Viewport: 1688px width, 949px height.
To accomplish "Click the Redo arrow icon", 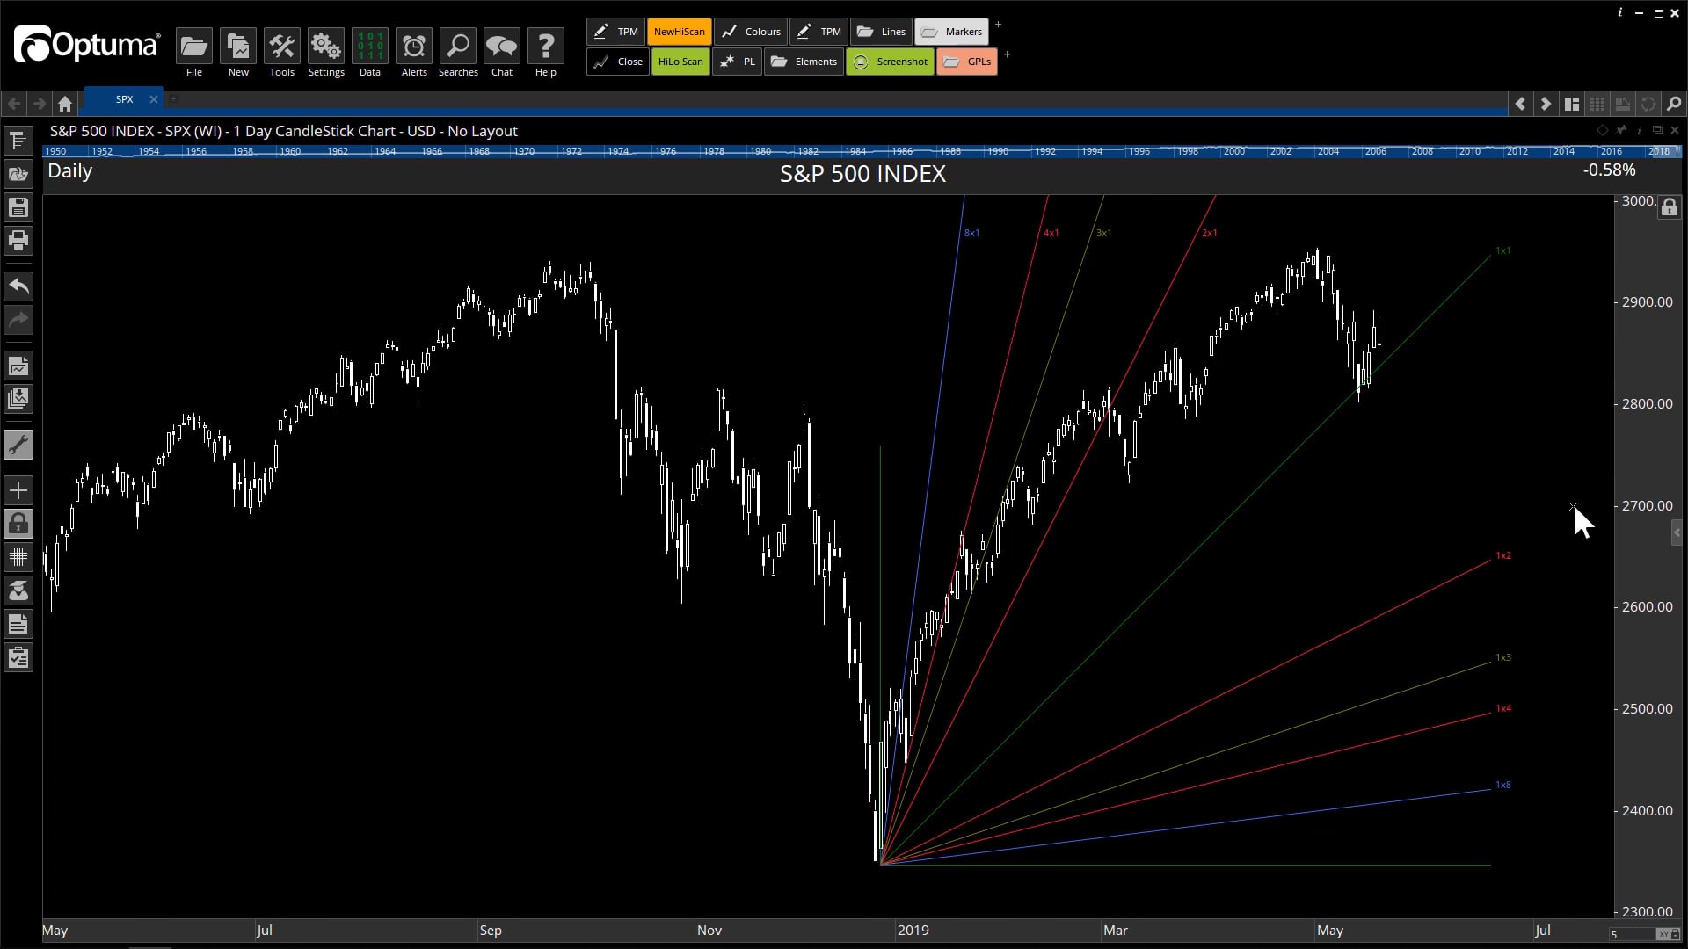I will (18, 319).
